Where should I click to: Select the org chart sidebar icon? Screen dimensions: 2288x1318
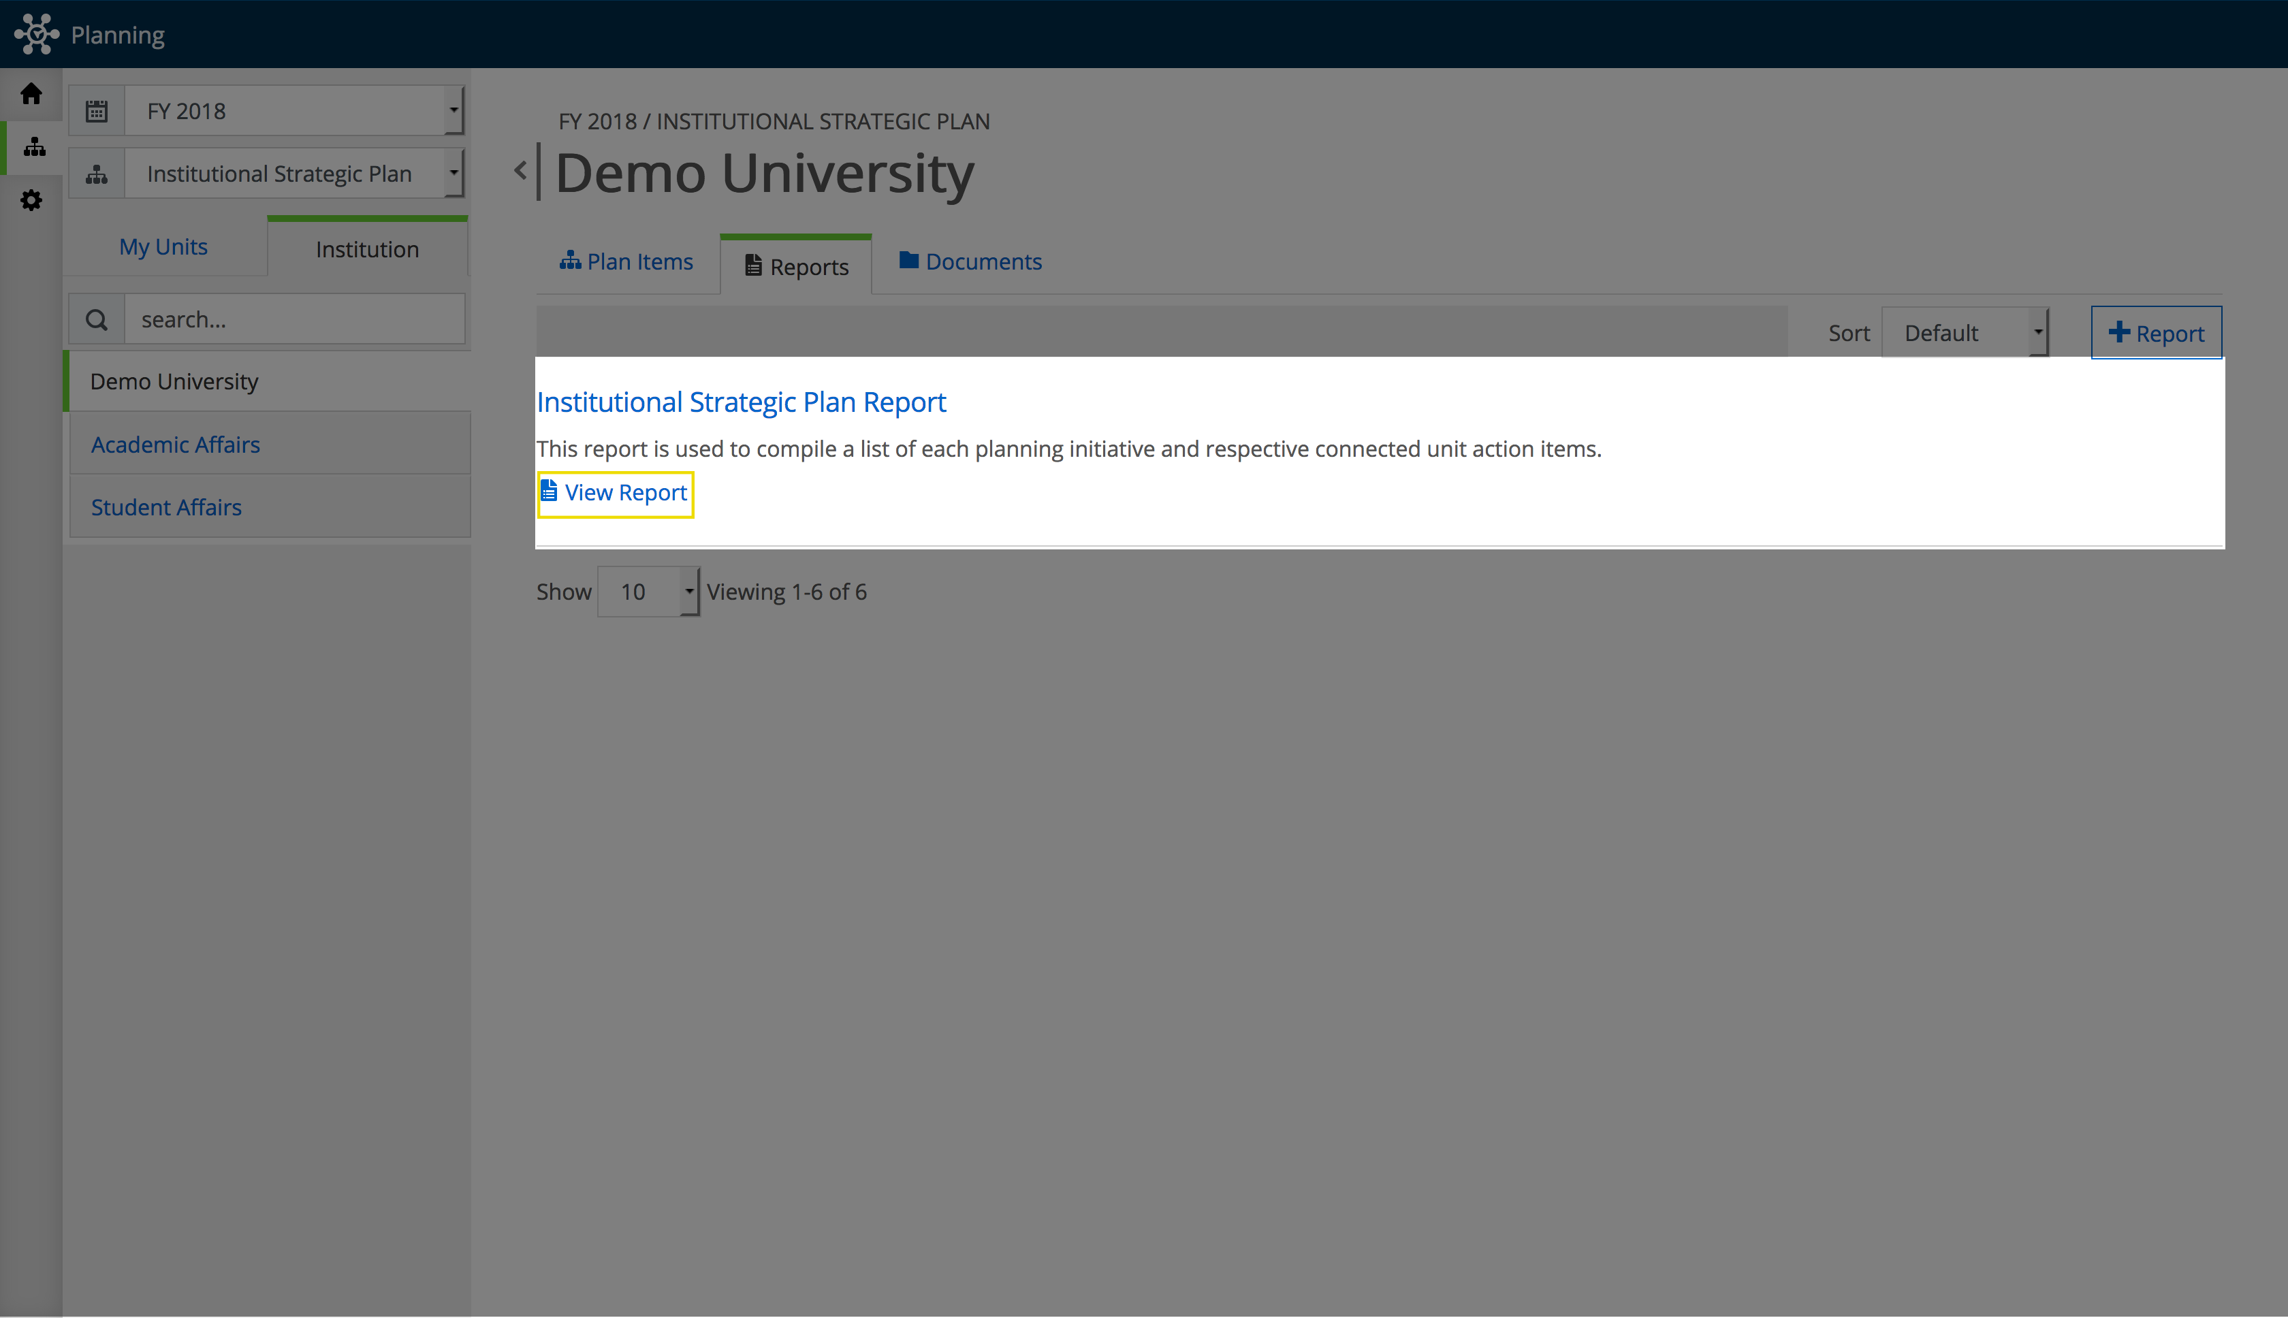[x=33, y=146]
